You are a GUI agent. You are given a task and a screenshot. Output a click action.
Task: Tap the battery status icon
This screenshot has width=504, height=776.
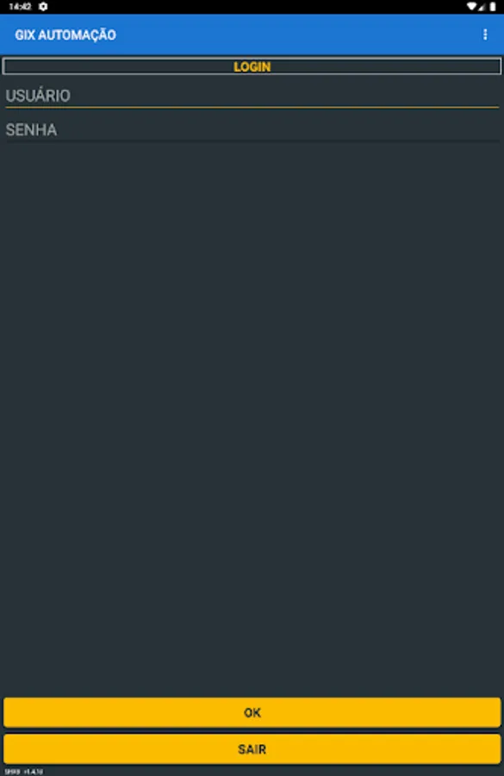coord(493,6)
